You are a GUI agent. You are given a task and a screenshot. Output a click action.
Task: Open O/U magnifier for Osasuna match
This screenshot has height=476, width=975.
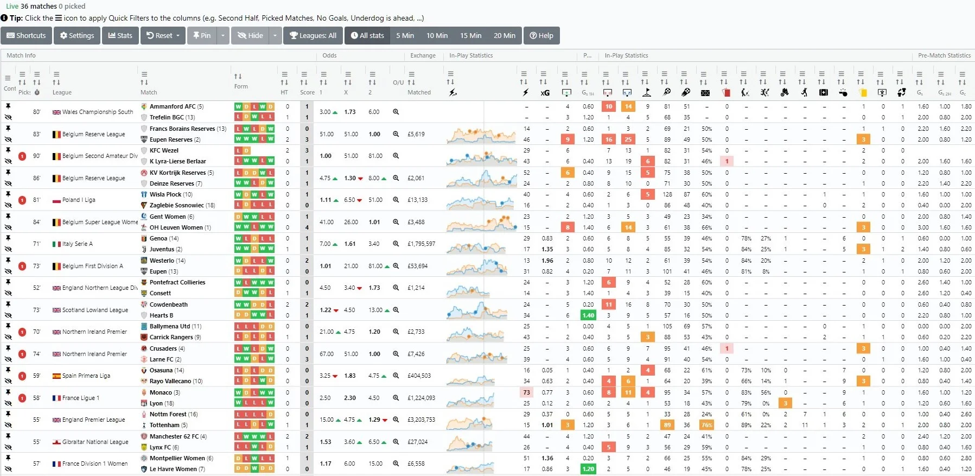point(396,376)
